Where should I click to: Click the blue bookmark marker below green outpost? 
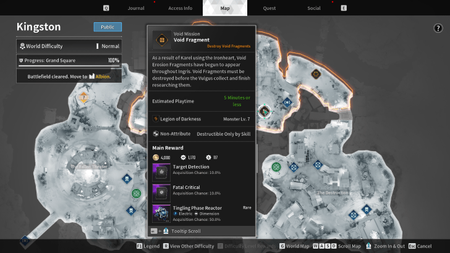(x=131, y=210)
